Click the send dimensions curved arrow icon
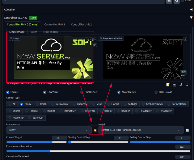This screenshot has width=194, height=160. (187, 85)
